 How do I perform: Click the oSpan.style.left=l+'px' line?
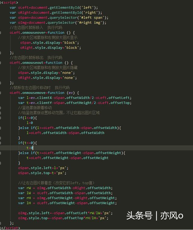(x=43, y=168)
